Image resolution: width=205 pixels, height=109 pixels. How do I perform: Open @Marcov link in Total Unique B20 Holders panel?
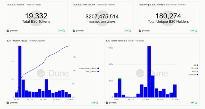146,31
